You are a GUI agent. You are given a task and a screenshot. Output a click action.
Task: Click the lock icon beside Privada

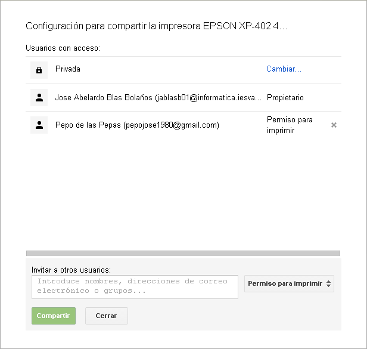39,70
